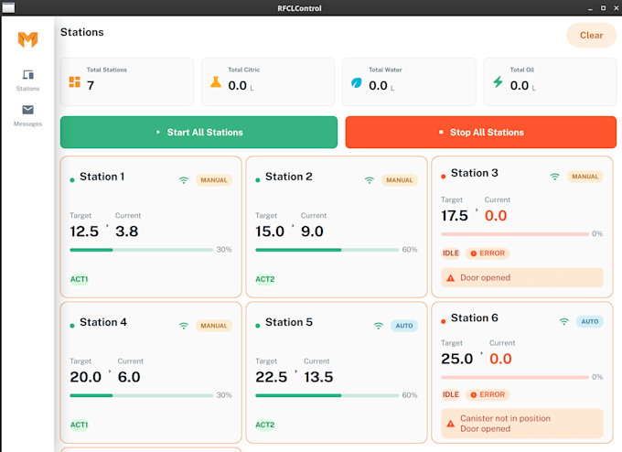622x452 pixels.
Task: Maximize the RFCLControl window
Action: tap(603, 8)
